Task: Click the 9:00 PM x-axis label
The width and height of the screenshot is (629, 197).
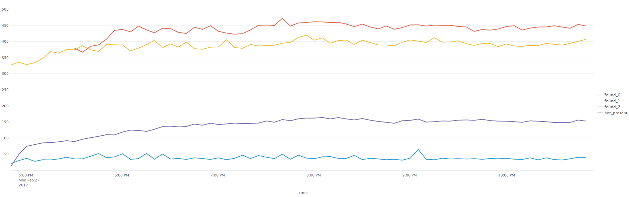Action: click(x=409, y=175)
